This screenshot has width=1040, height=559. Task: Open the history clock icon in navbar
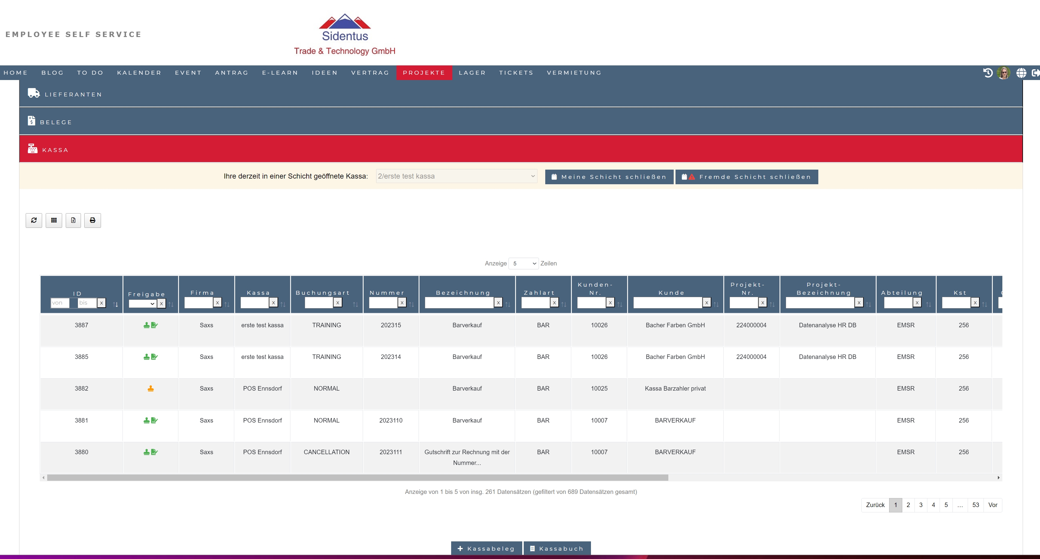pyautogui.click(x=987, y=73)
